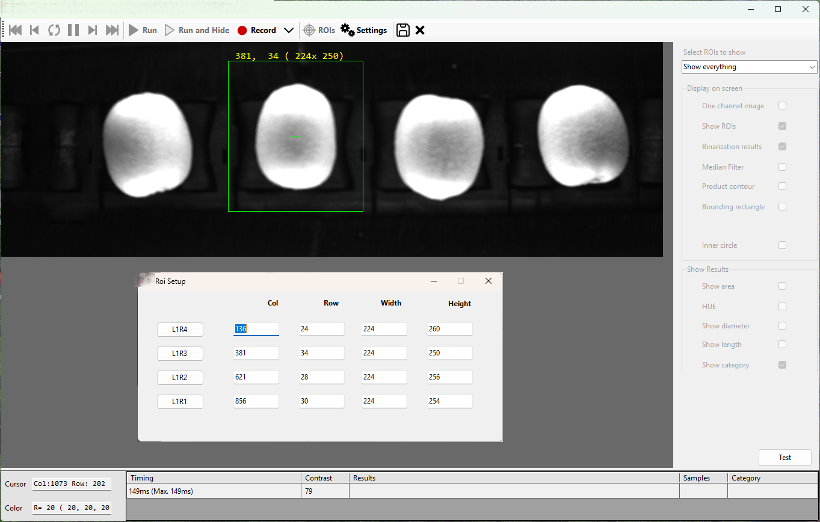Toggle Show ROIs checkbox
This screenshot has height=522, width=820.
point(782,126)
